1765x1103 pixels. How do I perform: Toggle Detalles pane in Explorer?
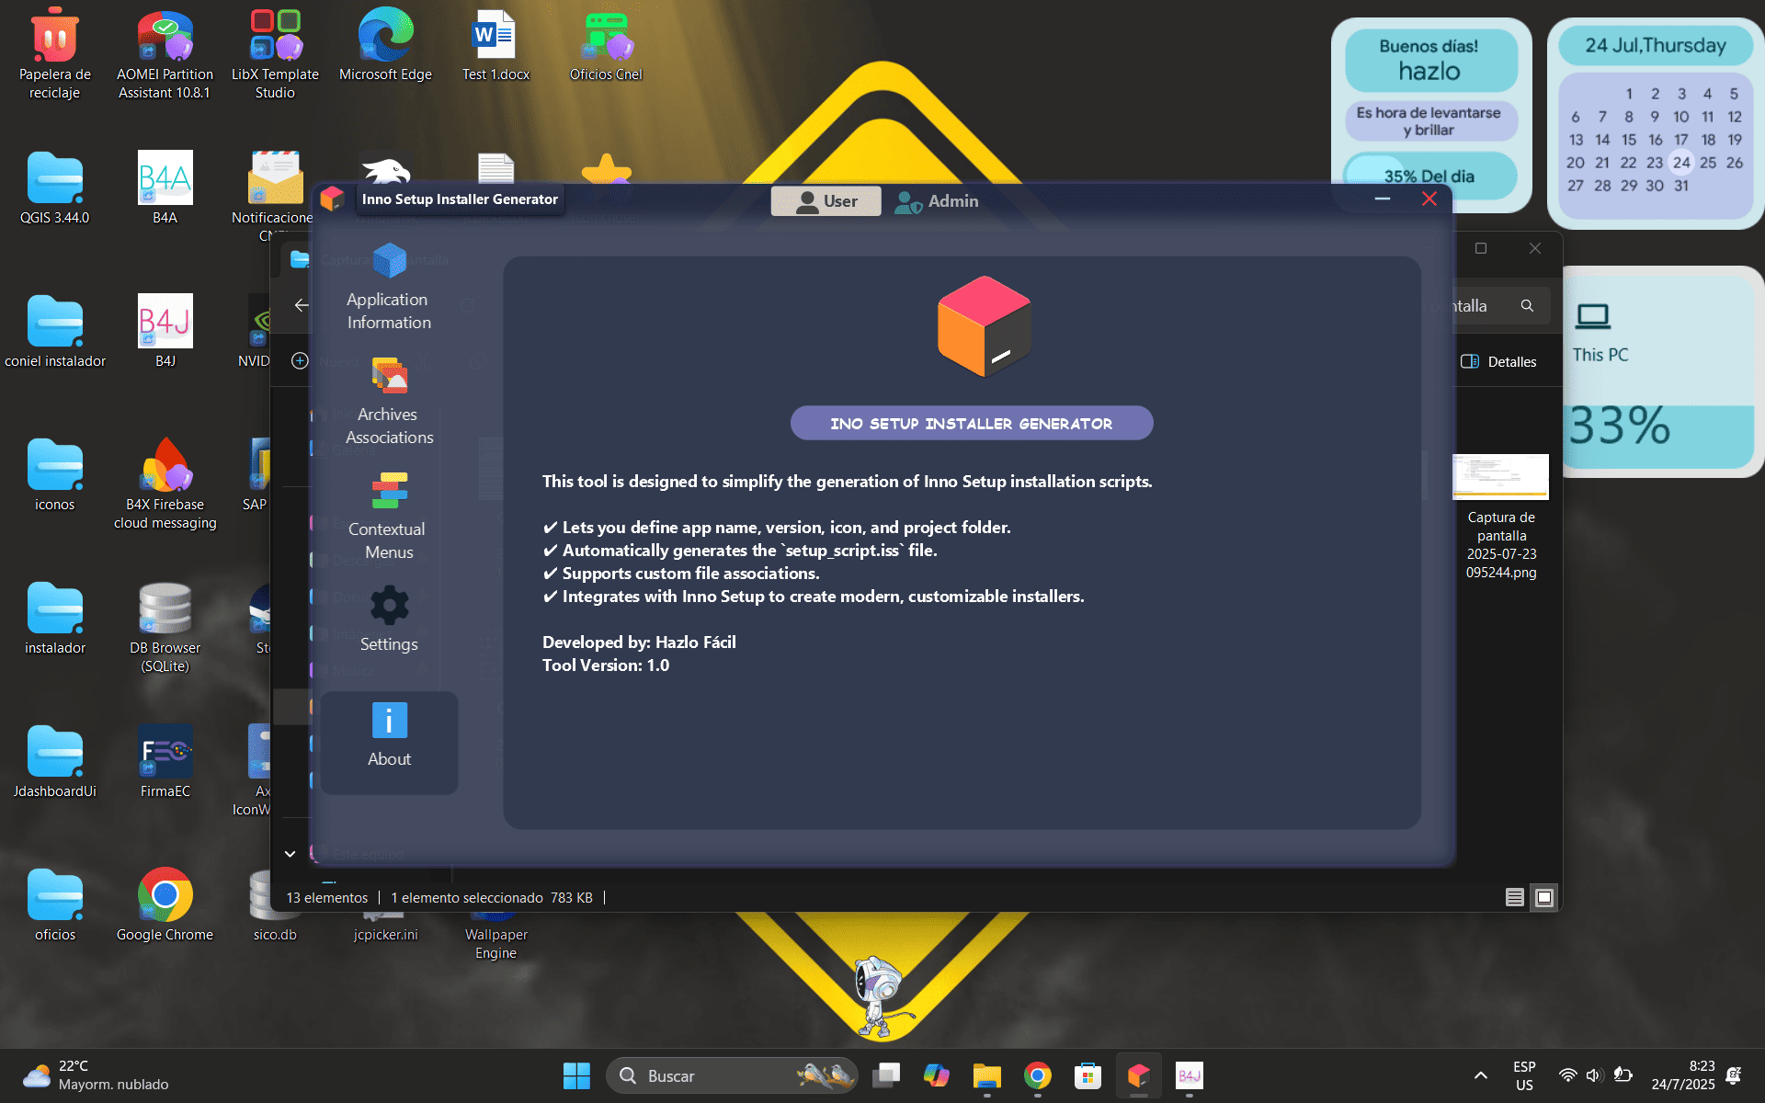[x=1498, y=361]
